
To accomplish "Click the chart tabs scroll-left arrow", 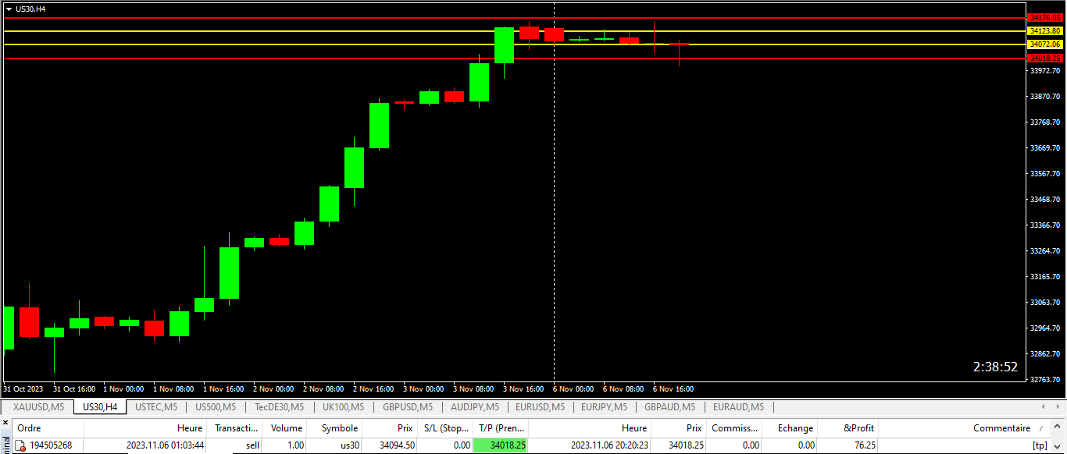I will pyautogui.click(x=1044, y=406).
